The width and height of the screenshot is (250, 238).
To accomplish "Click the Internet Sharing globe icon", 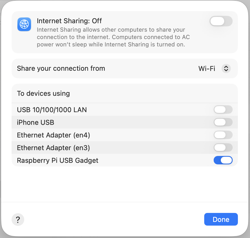I will click(x=24, y=25).
